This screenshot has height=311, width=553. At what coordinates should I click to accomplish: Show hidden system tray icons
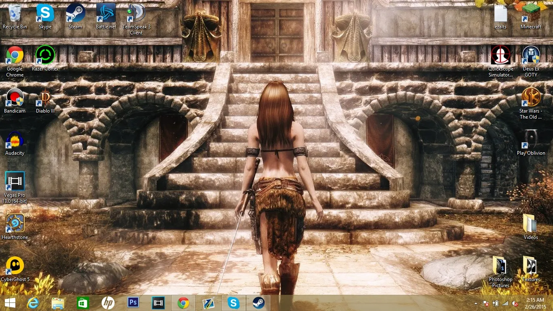pyautogui.click(x=476, y=303)
